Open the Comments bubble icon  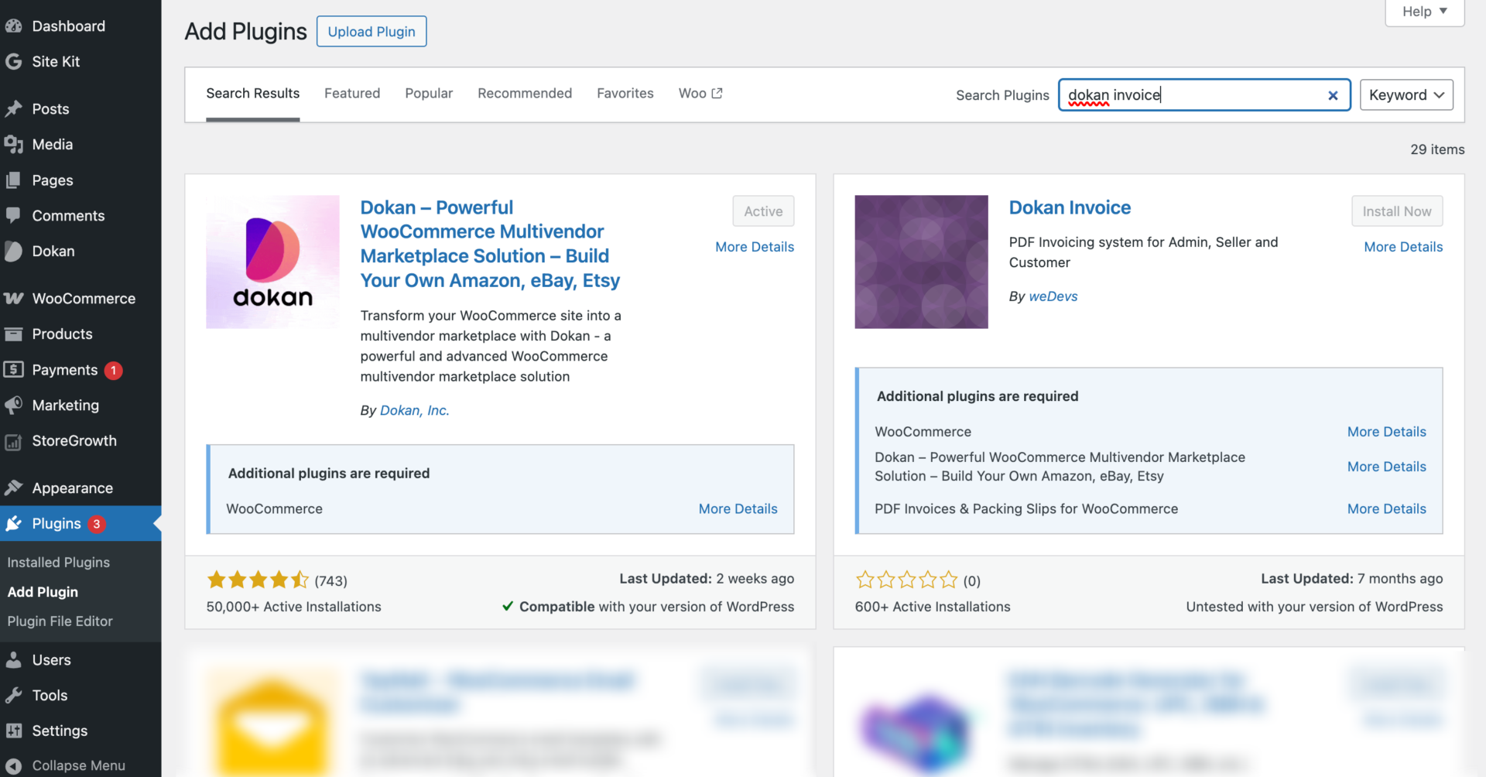[x=13, y=216]
